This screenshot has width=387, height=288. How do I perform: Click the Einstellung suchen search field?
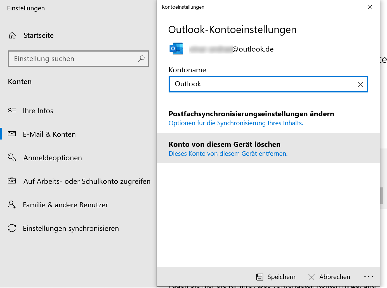[x=78, y=59]
